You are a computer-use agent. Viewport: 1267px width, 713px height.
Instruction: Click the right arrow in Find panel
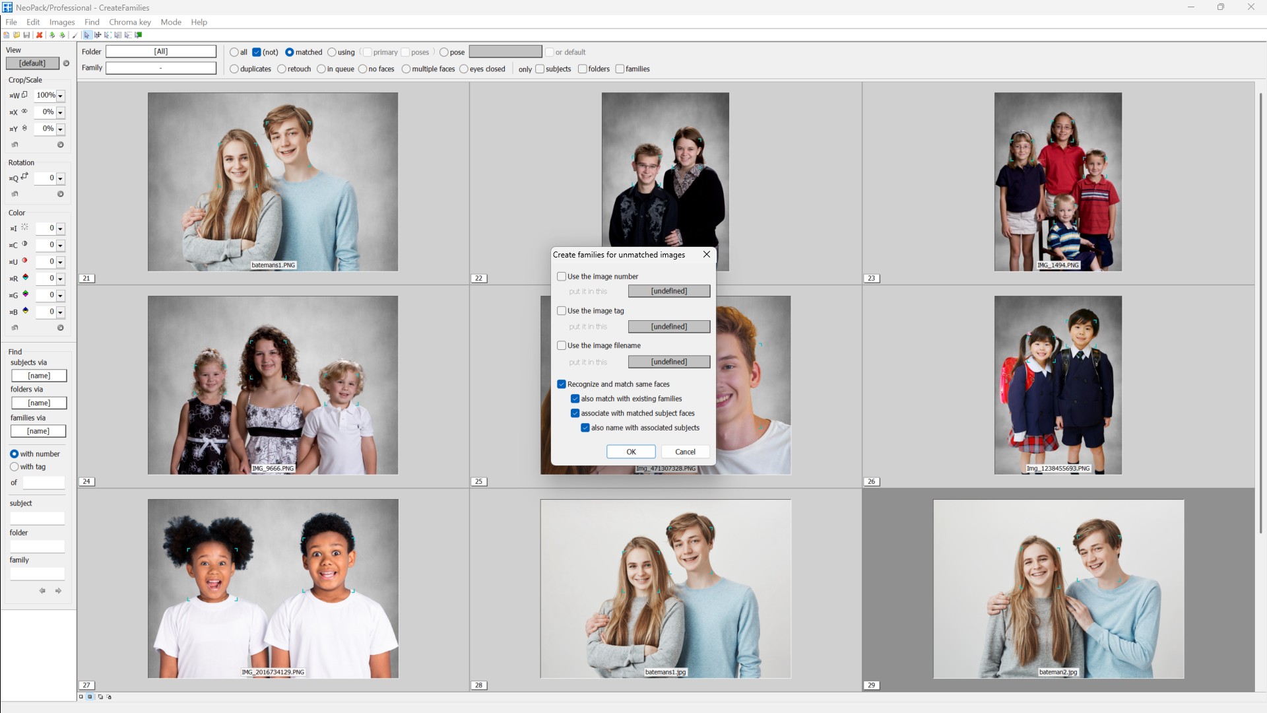point(58,591)
